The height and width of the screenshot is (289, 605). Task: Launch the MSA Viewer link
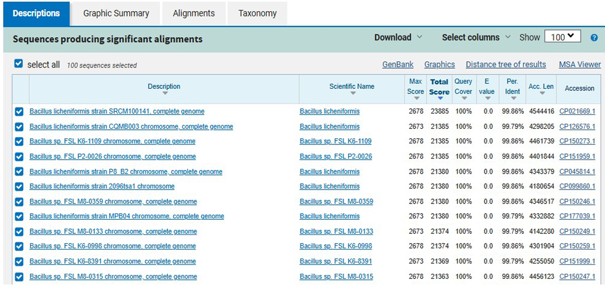click(580, 65)
